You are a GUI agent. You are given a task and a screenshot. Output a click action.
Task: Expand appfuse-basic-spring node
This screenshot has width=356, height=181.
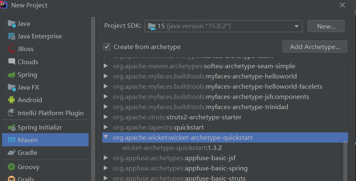(x=105, y=168)
